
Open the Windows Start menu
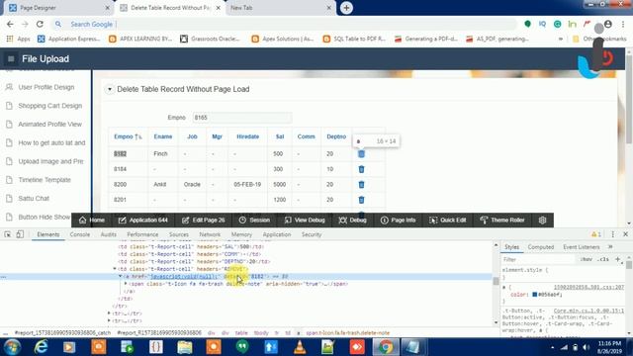pos(12,347)
